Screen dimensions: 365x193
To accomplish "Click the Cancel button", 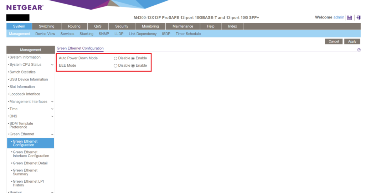I will [334, 42].
